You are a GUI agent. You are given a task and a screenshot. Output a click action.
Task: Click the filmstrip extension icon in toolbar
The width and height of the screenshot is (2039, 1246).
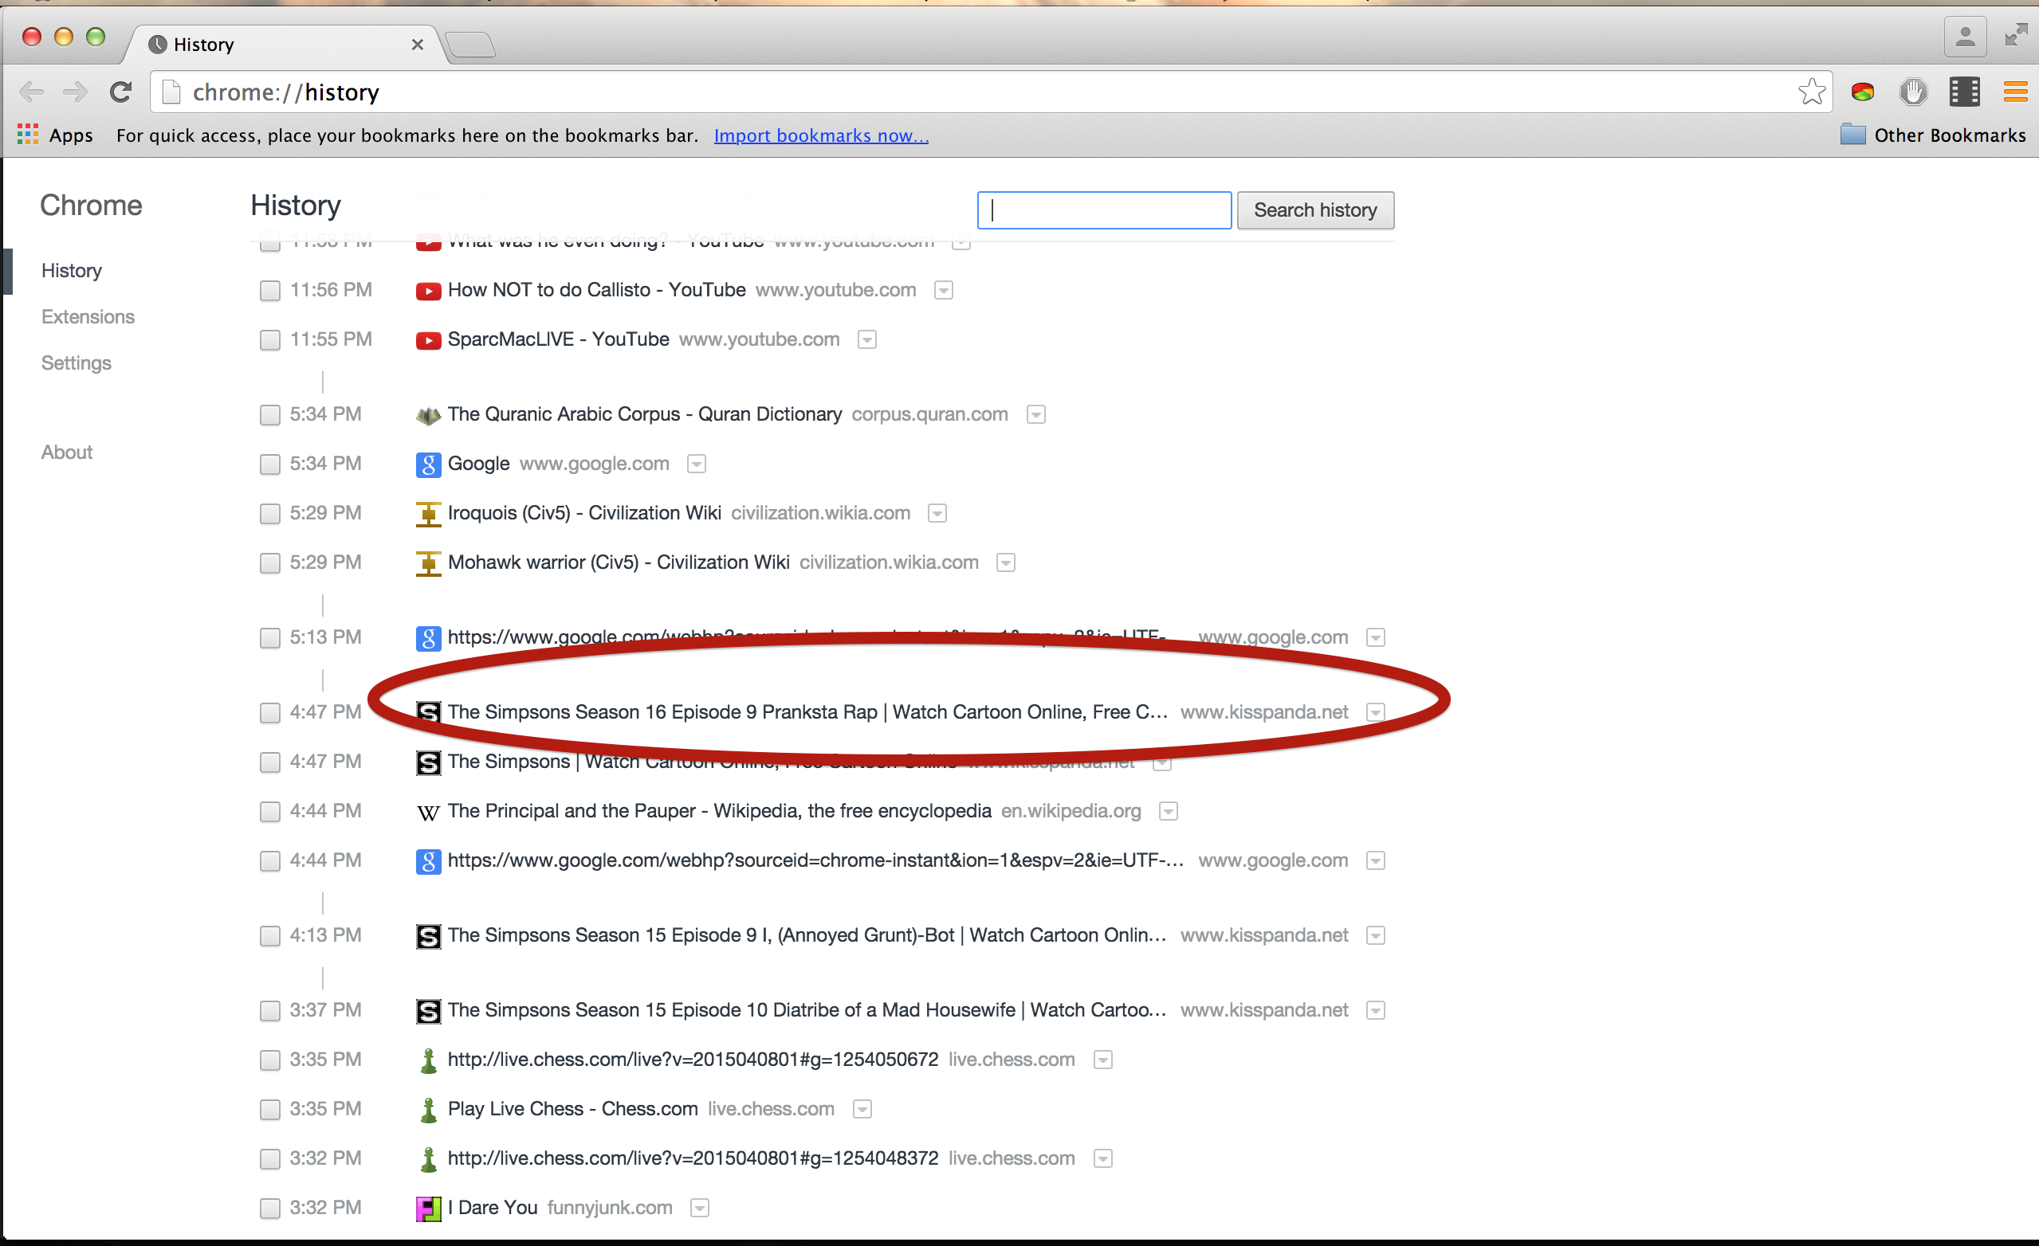point(1964,92)
